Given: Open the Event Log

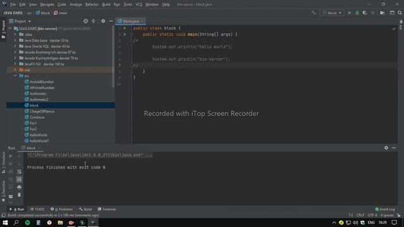Looking at the screenshot, I should pos(385,209).
